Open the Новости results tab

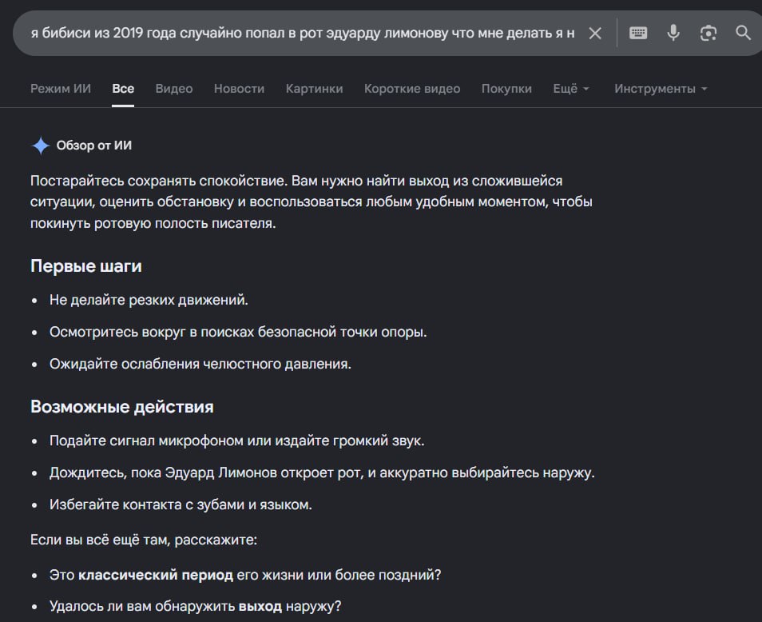click(239, 89)
